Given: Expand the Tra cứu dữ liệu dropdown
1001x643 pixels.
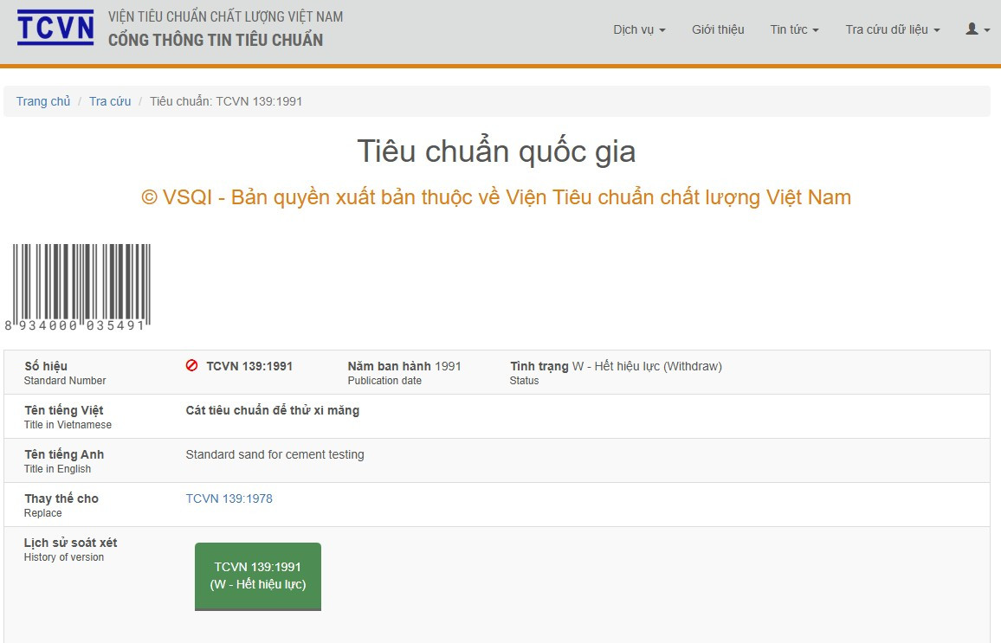Looking at the screenshot, I should pyautogui.click(x=893, y=29).
